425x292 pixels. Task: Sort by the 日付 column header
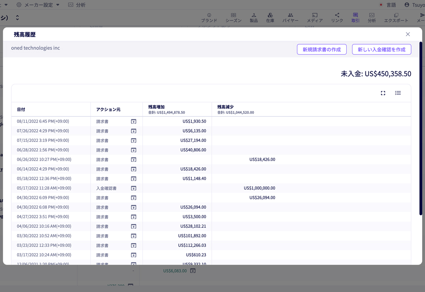pyautogui.click(x=21, y=109)
